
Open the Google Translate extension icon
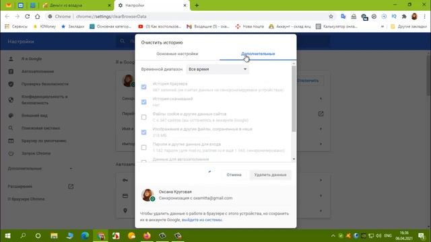(343, 16)
